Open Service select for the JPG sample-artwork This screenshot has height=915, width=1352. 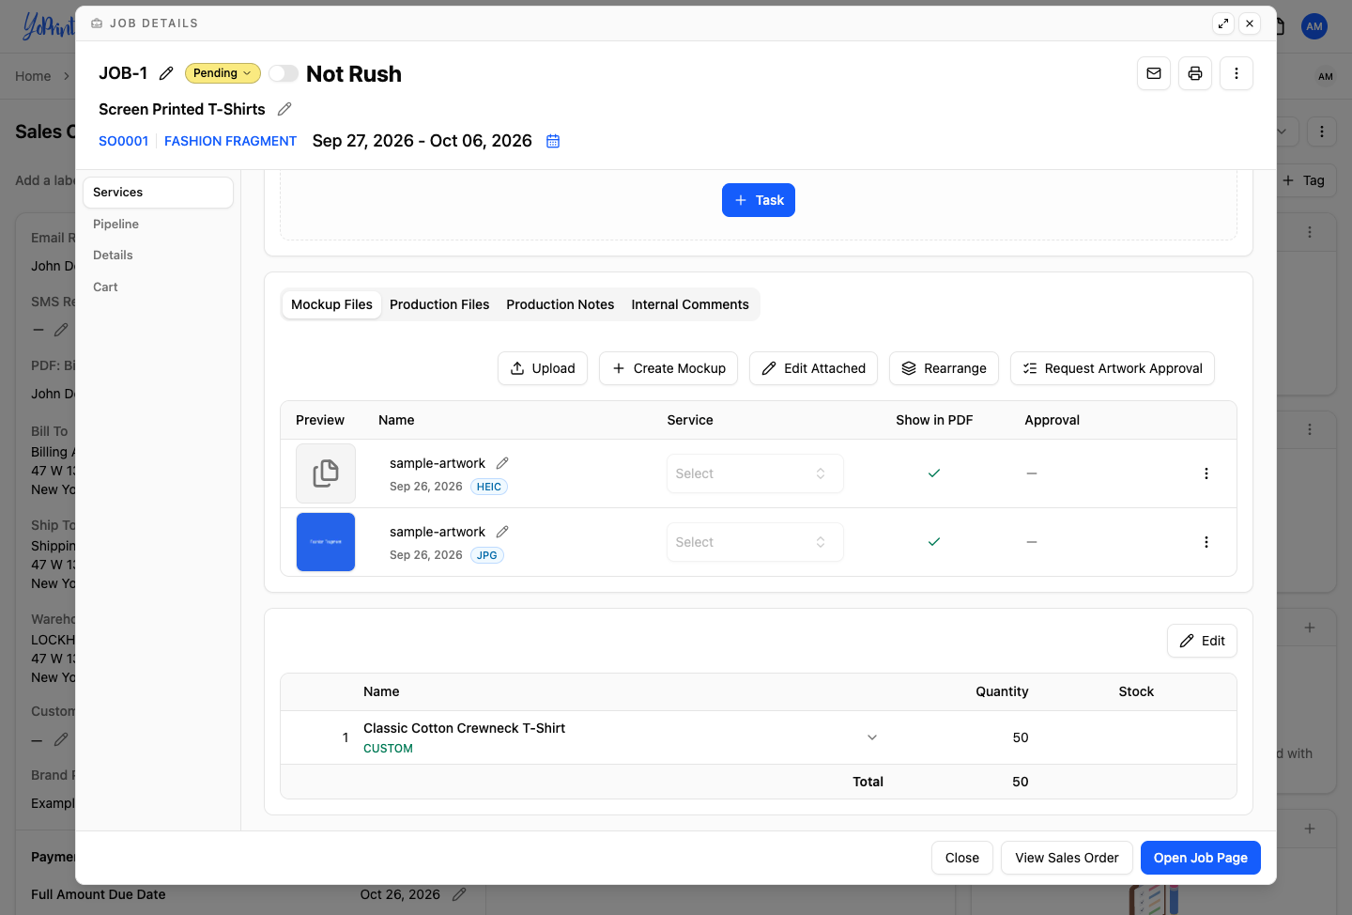(x=755, y=542)
